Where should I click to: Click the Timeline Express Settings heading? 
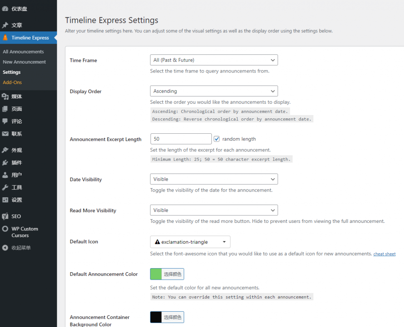(x=112, y=20)
